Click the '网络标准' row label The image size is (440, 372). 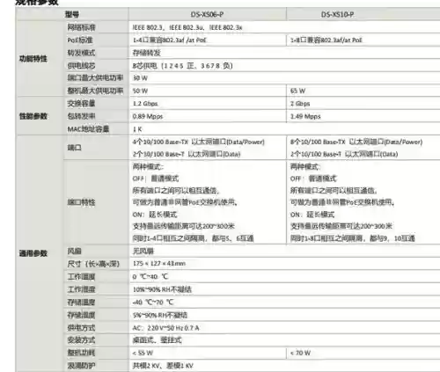[81, 27]
